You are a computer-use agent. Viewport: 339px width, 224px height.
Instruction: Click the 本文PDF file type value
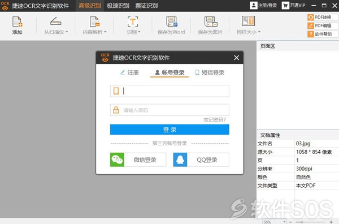tap(306, 186)
